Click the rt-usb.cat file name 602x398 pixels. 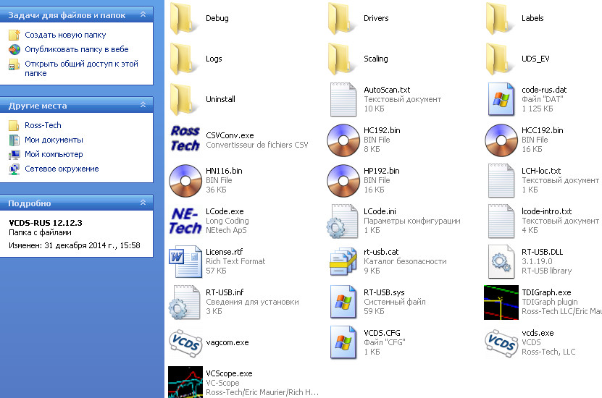381,252
